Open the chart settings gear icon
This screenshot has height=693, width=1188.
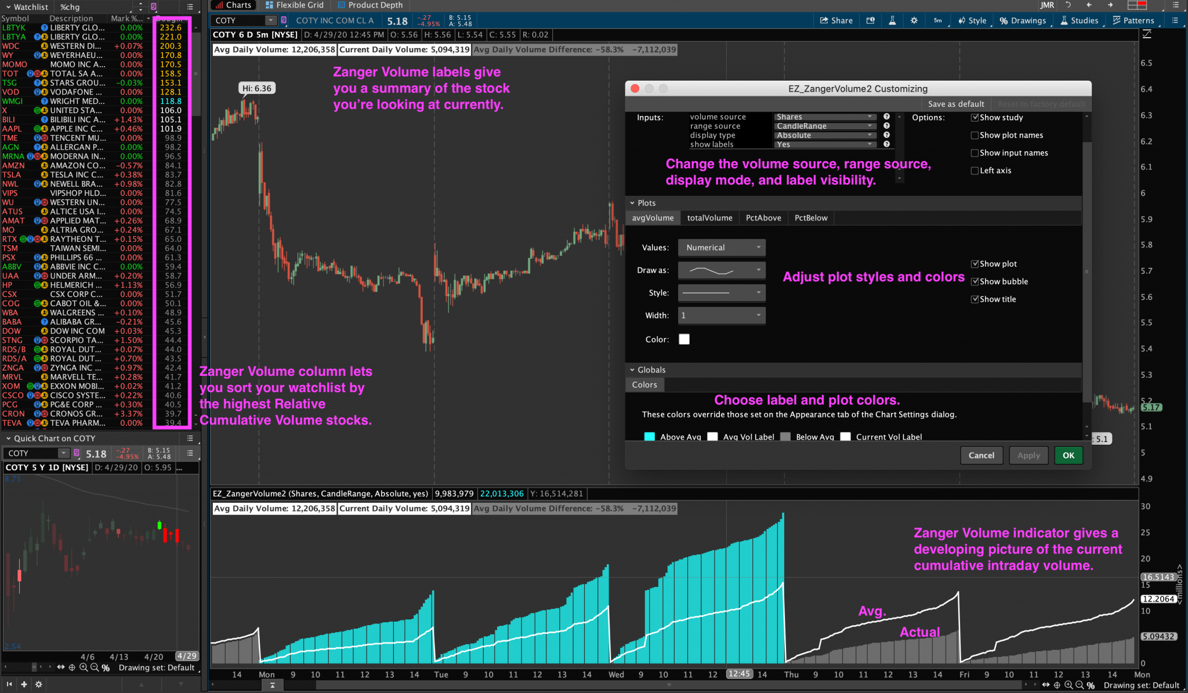point(914,20)
